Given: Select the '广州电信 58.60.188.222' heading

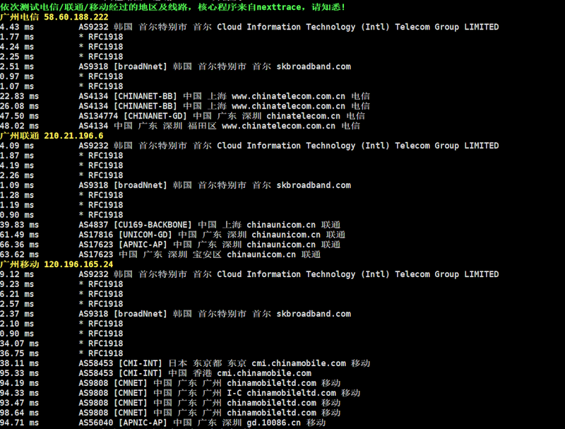Looking at the screenshot, I should (x=54, y=17).
